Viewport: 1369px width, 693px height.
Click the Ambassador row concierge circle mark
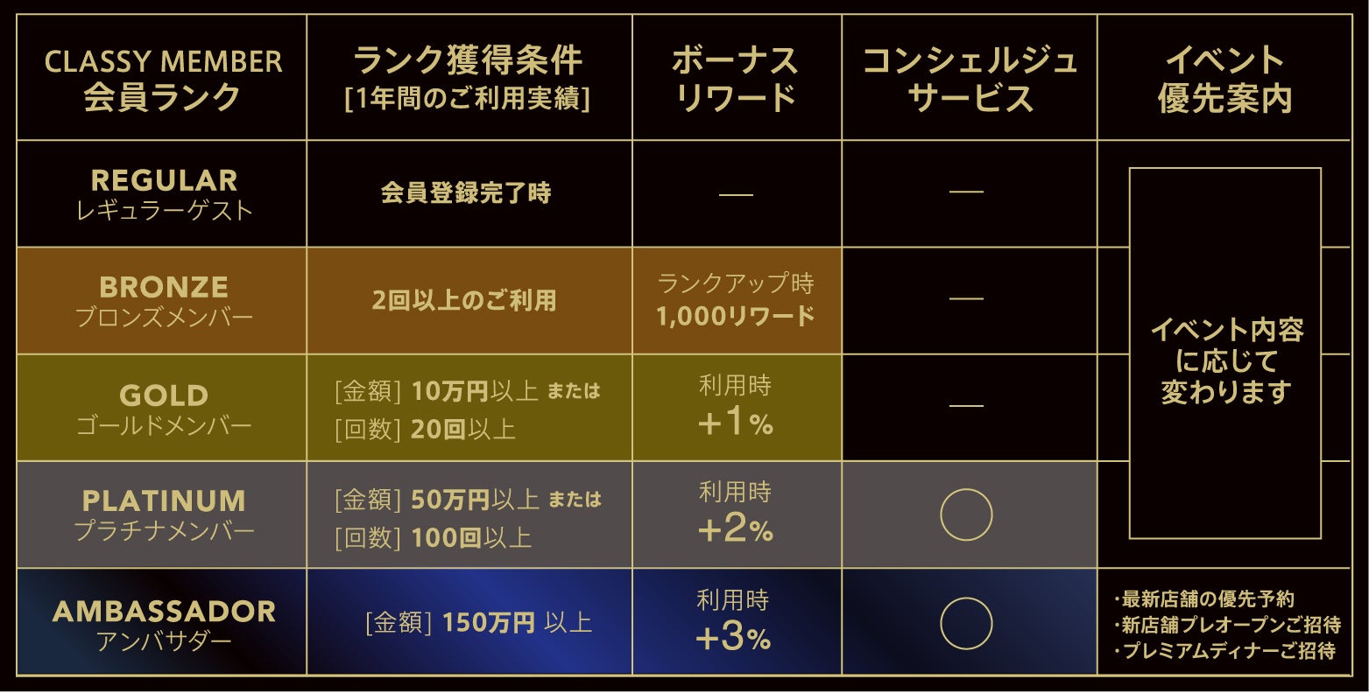pos(966,623)
